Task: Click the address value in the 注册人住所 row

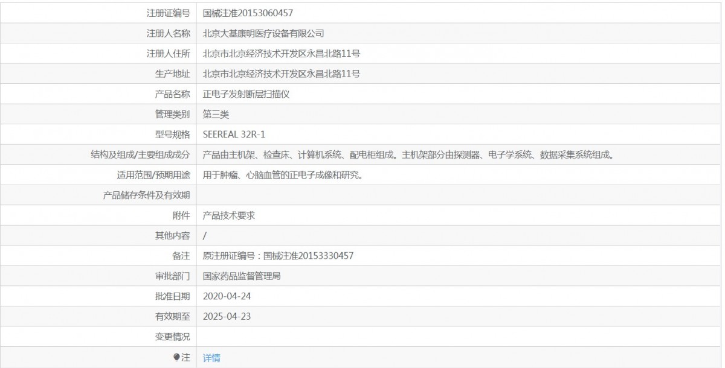Action: coord(282,54)
